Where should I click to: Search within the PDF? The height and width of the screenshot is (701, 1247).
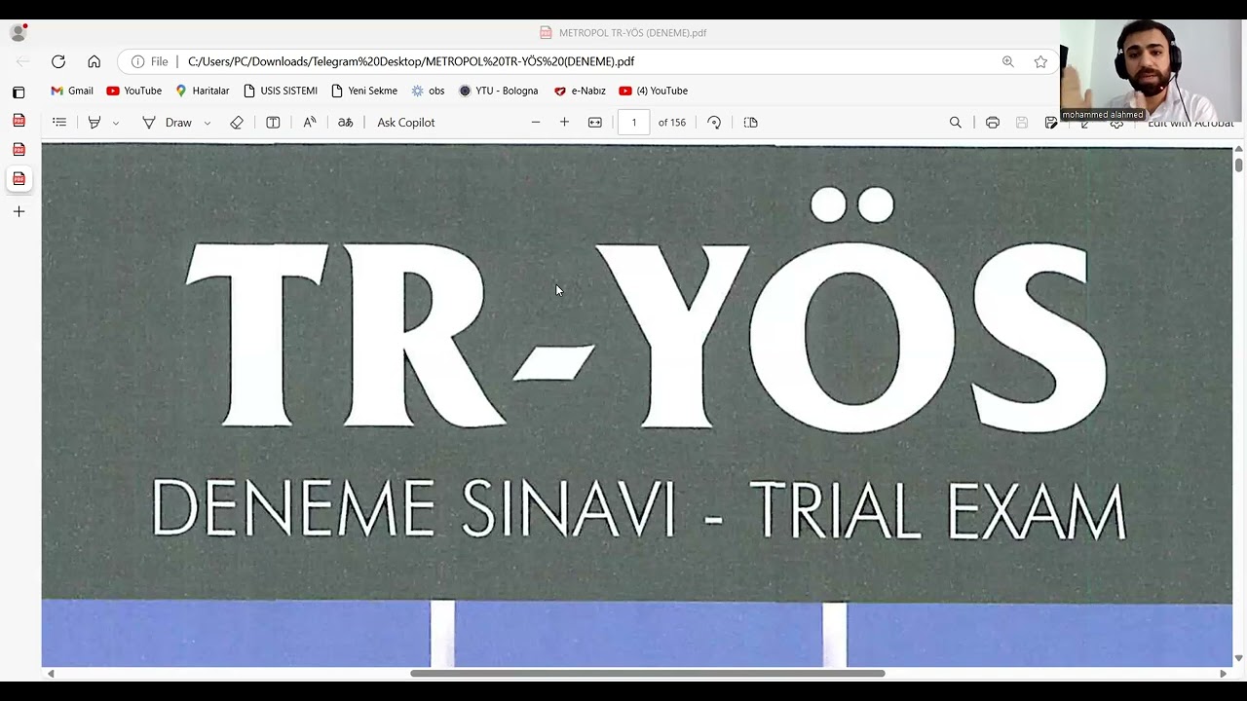956,123
